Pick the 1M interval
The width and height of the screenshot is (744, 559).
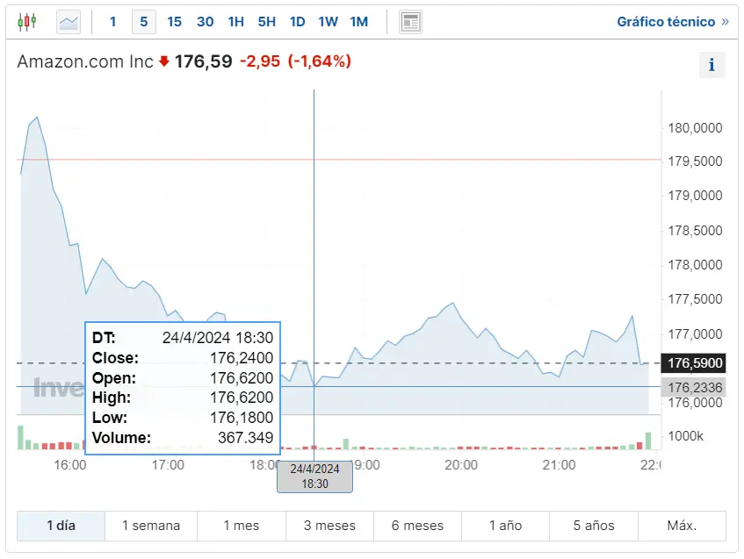pos(358,22)
